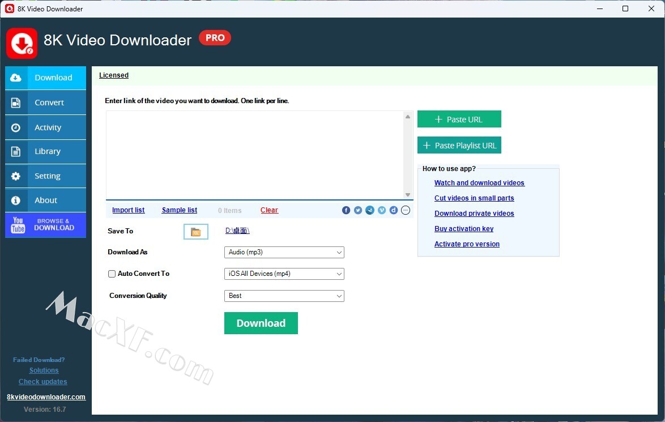Load the Sample list link

tap(180, 210)
